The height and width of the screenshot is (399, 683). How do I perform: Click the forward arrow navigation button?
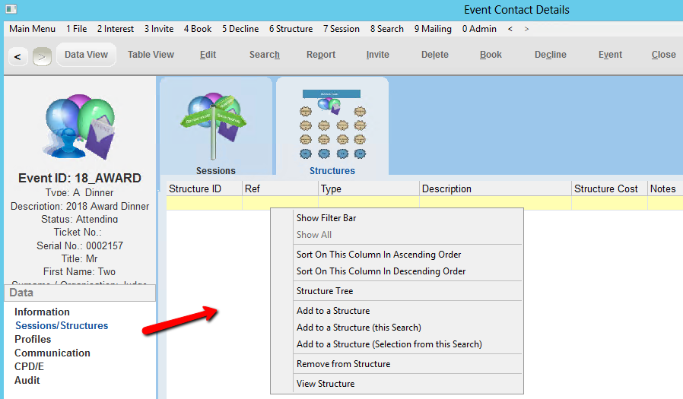click(42, 55)
